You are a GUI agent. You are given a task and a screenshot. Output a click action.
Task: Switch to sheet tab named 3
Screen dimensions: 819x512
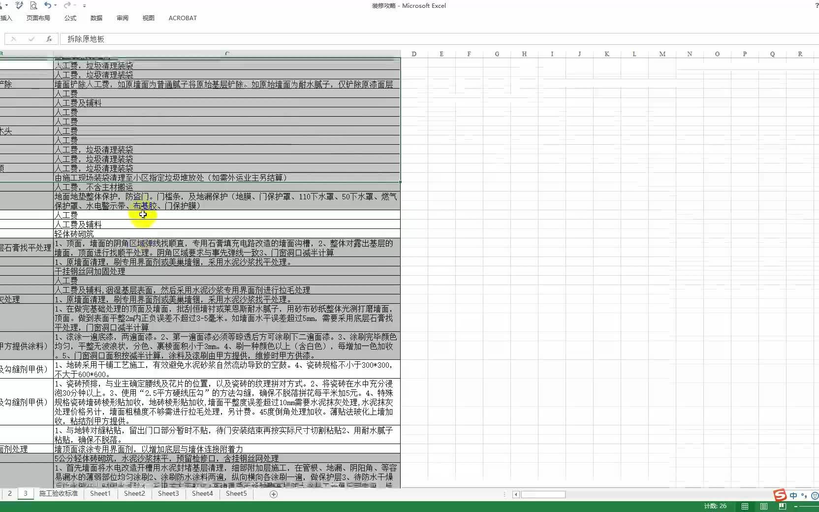coord(26,493)
